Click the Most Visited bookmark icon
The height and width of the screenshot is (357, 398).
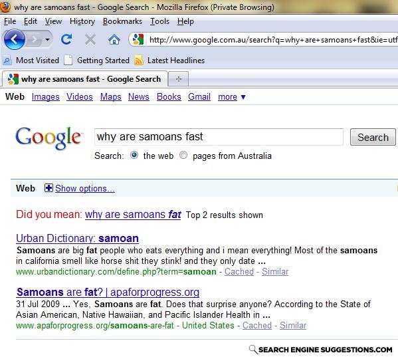point(7,60)
